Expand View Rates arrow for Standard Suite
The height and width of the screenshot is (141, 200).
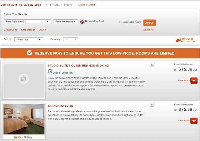point(194,121)
